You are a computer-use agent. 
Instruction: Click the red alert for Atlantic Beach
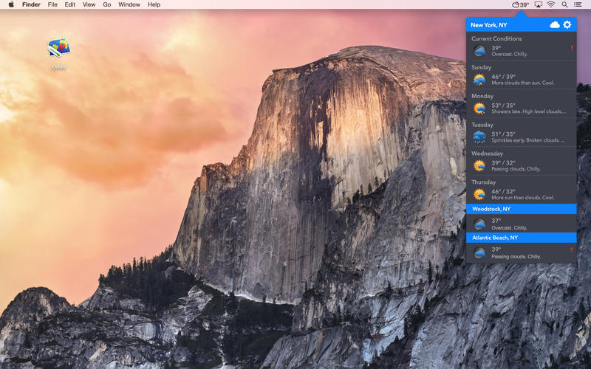[572, 251]
